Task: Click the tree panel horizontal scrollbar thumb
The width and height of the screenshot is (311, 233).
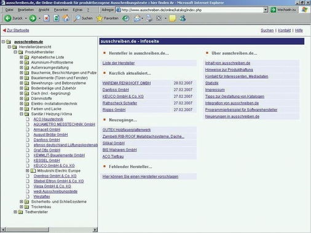Action: pyautogui.click(x=27, y=229)
